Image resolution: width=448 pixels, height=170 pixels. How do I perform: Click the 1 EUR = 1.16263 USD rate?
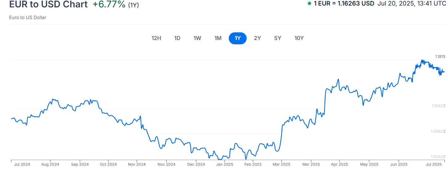[x=344, y=3]
